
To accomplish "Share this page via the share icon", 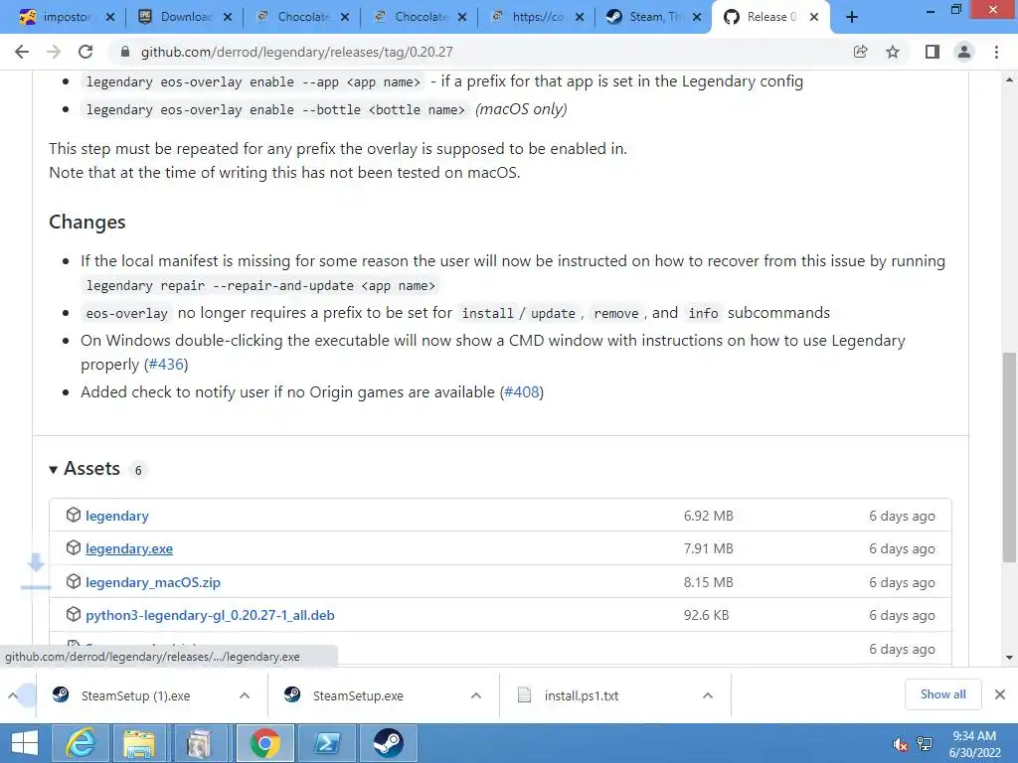I will click(861, 52).
